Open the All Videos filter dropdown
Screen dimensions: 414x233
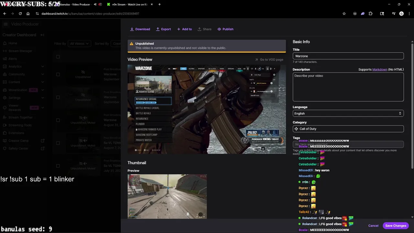(x=79, y=44)
